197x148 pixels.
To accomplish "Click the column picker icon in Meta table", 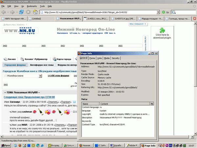I will [x=152, y=103].
